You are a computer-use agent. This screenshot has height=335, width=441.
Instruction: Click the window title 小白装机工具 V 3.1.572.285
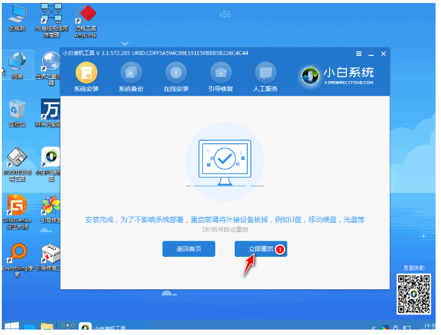[x=96, y=53]
